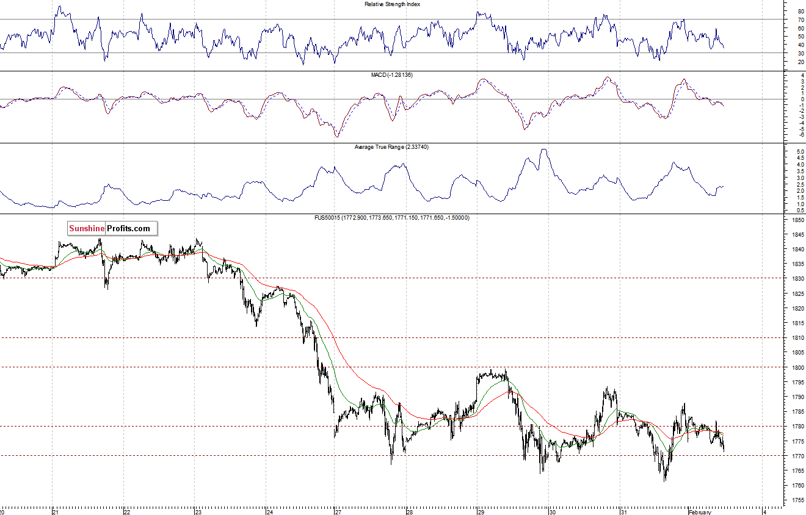Click the 80 label on RSI axis
The image size is (806, 515).
coord(801,11)
